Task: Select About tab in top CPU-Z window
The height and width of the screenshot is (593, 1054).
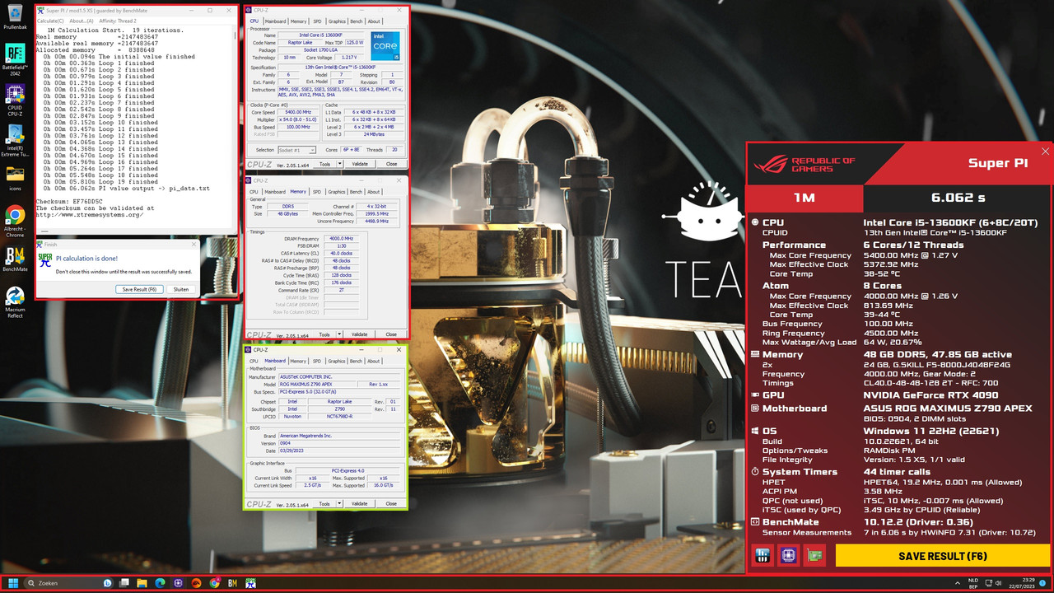Action: (x=374, y=21)
